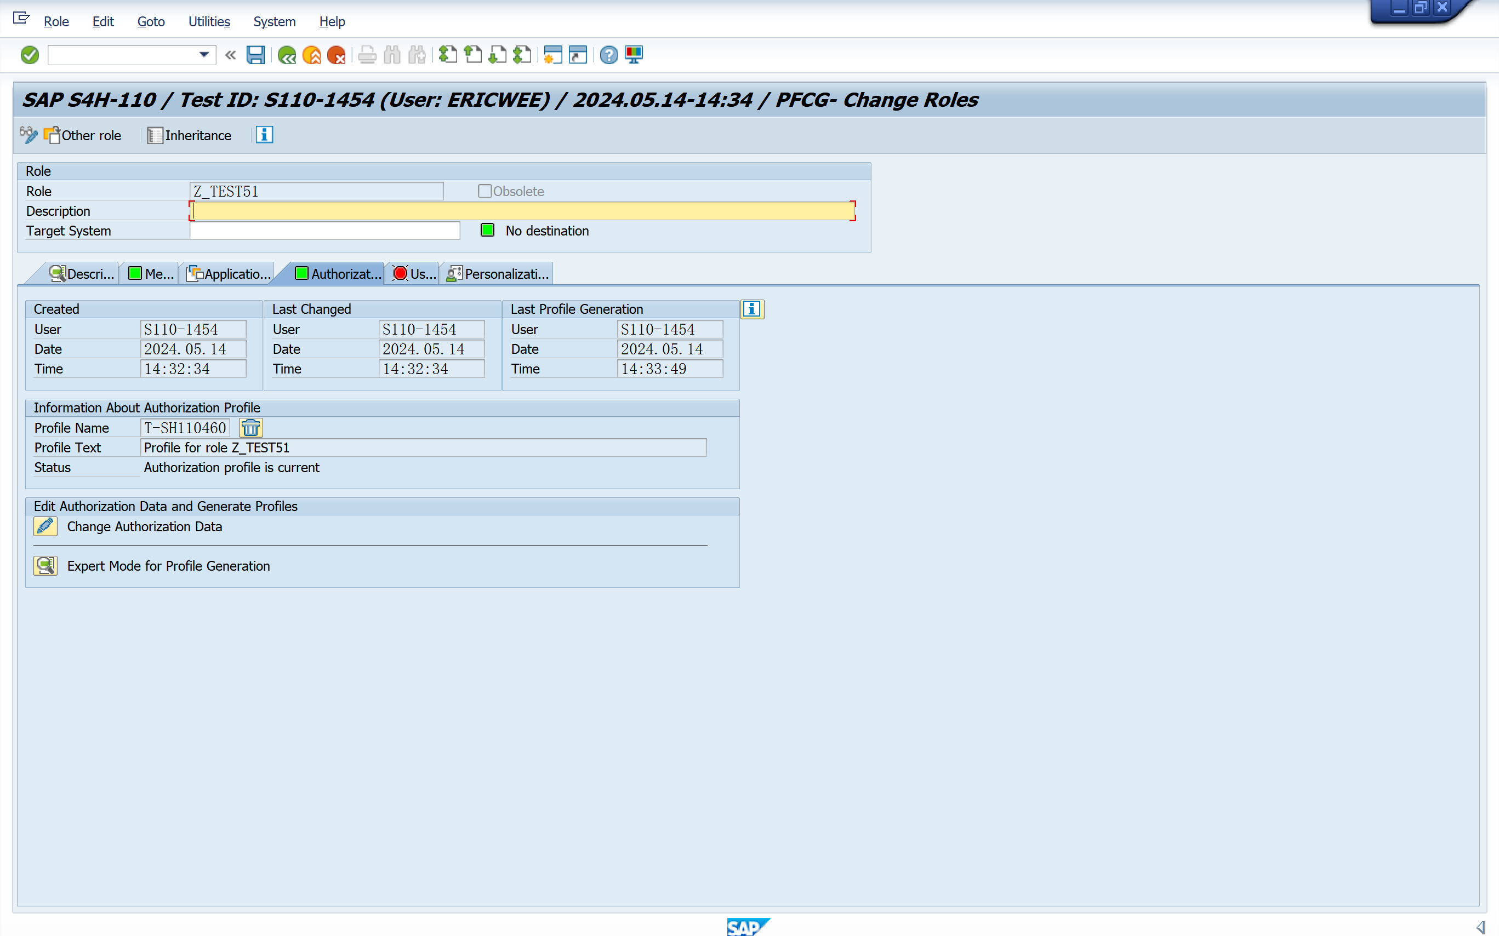Click the orange Exit icon
1499x936 pixels.
[x=311, y=55]
